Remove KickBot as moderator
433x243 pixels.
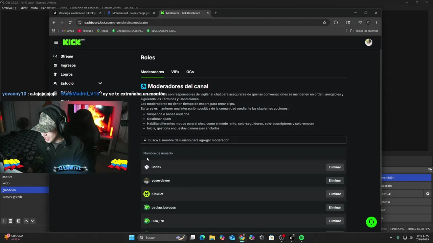335,194
